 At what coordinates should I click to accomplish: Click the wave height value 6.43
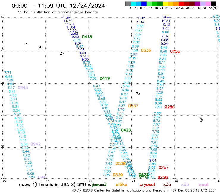tap(97, 86)
